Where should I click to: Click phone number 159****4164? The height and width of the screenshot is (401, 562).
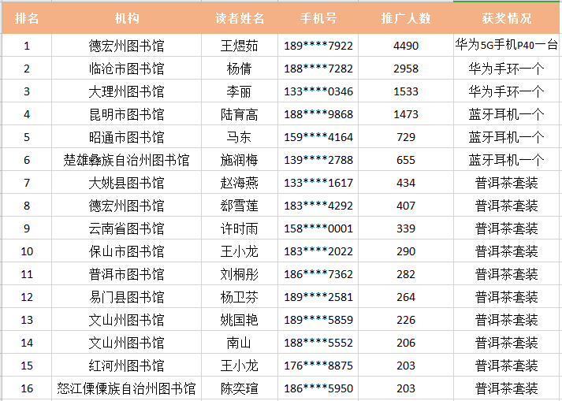(318, 137)
